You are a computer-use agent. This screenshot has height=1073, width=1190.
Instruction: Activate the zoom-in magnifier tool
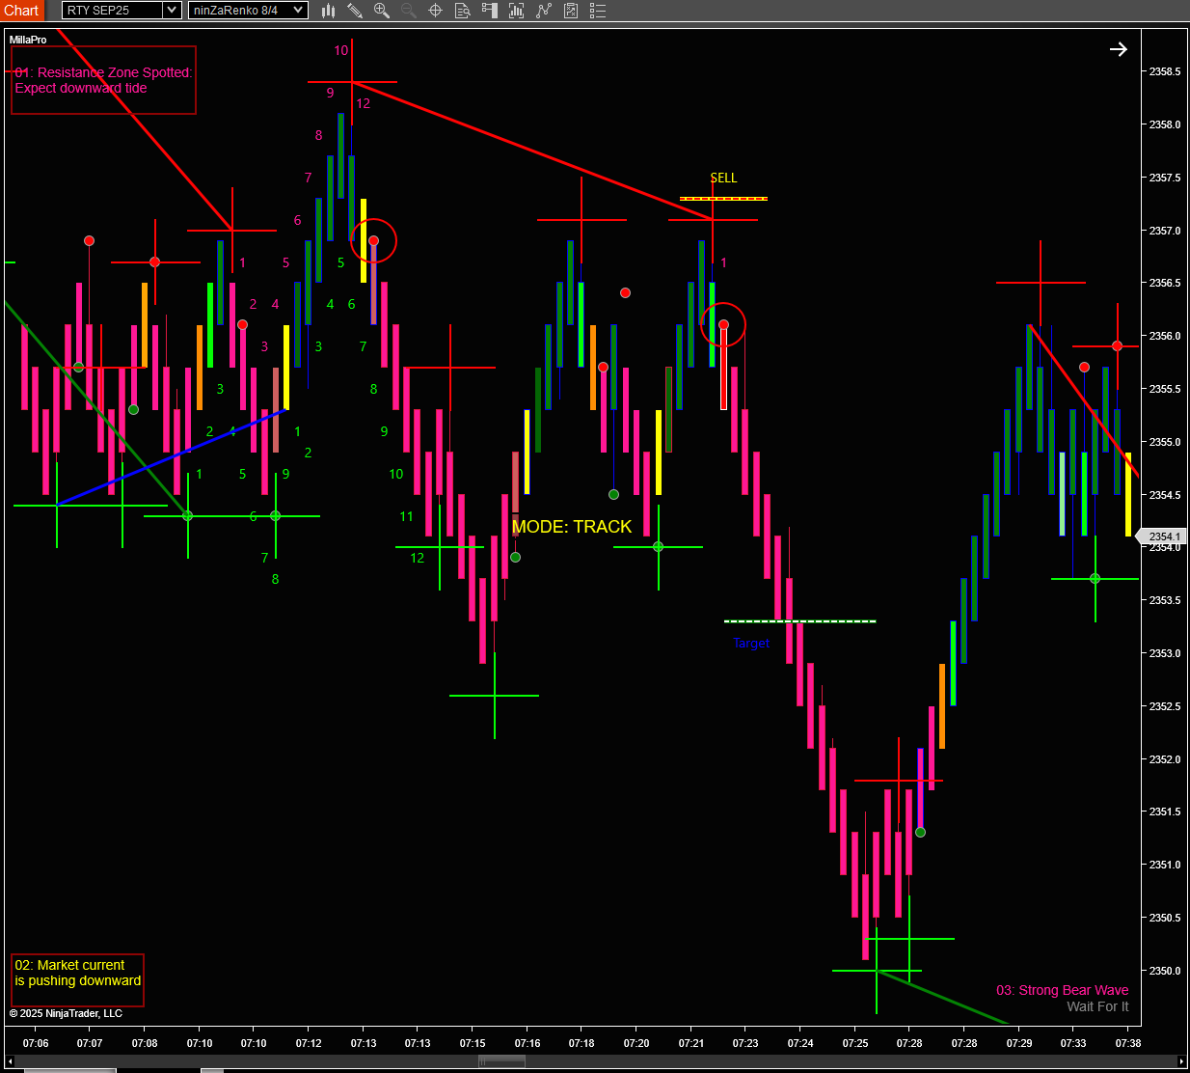coord(382,11)
